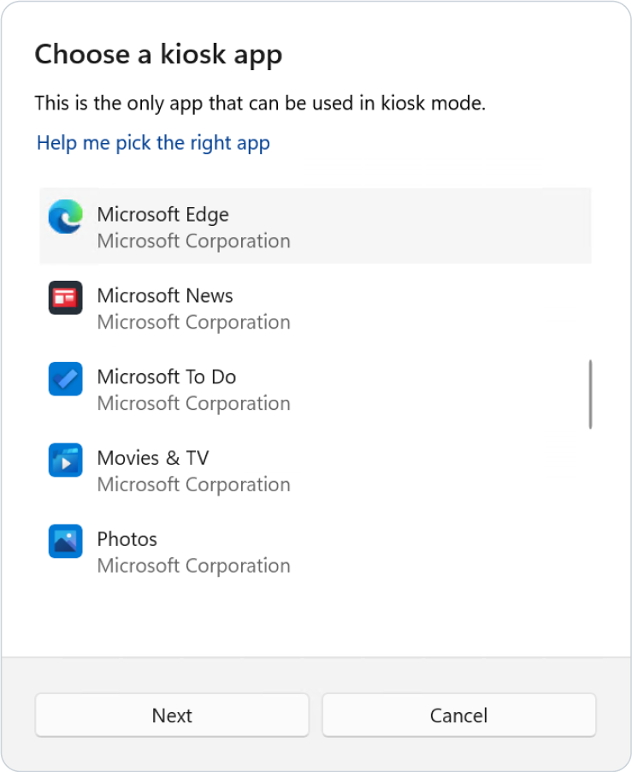Click the red Microsoft News icon

(x=65, y=298)
